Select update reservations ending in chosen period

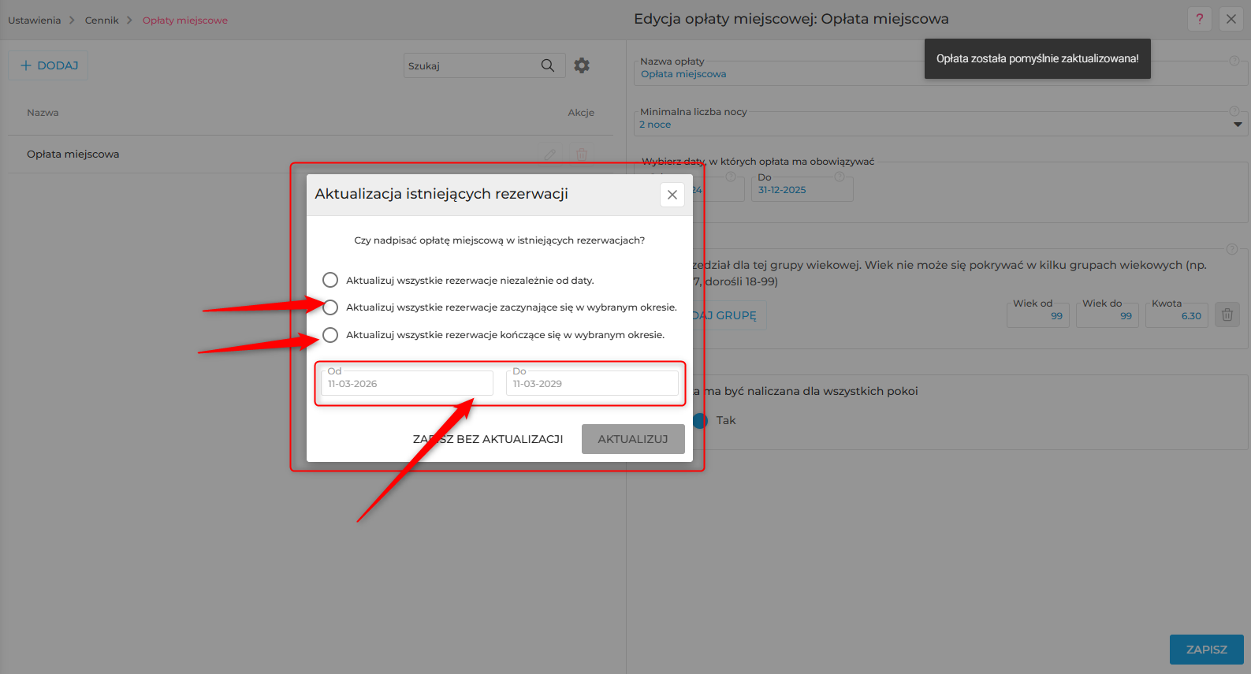coord(330,335)
